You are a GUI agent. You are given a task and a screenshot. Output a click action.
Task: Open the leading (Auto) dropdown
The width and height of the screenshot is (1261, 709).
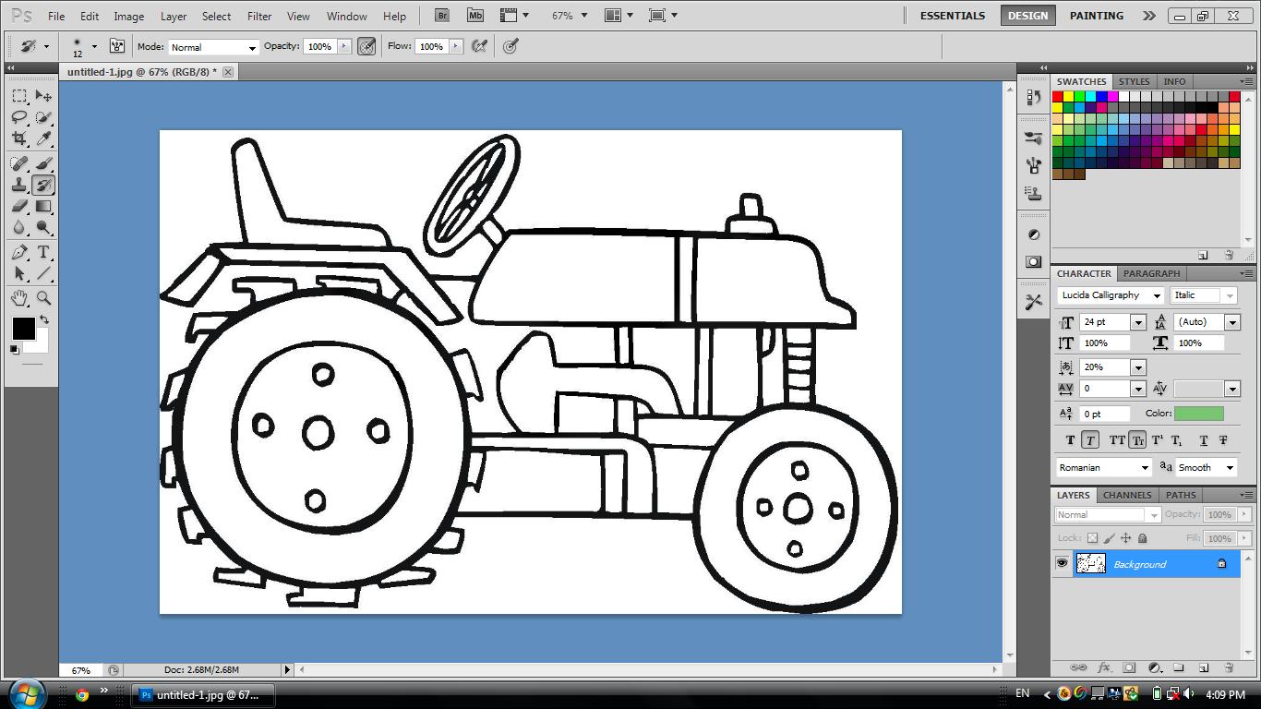pos(1232,322)
